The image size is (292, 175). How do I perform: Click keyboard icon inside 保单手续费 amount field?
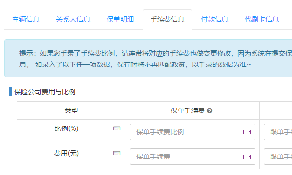247,157
